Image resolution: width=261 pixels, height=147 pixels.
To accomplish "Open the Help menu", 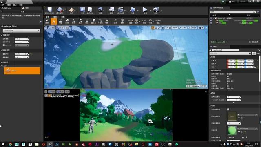I will click(x=21, y=5).
